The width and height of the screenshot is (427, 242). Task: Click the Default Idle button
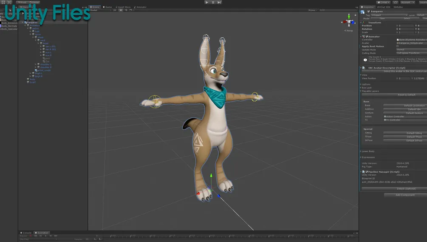coord(405,109)
